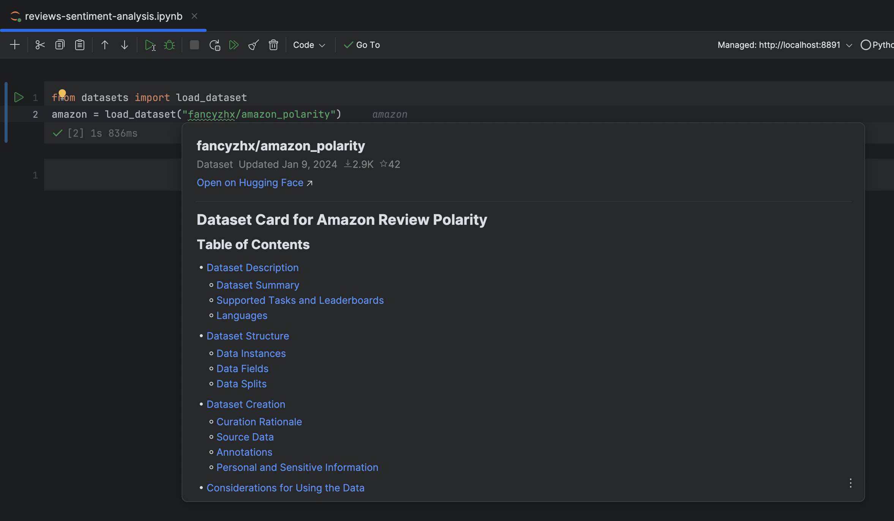This screenshot has height=521, width=894.
Task: Move cell down arrow
Action: 125,45
